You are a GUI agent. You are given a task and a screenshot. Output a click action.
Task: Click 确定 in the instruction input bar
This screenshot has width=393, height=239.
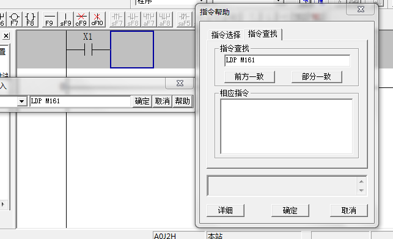(x=142, y=101)
